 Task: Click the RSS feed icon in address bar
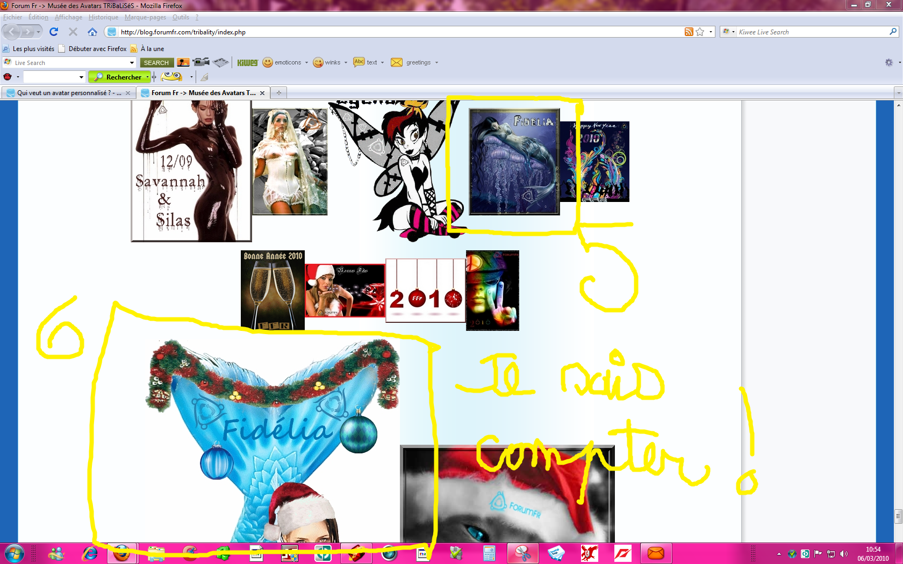(689, 32)
